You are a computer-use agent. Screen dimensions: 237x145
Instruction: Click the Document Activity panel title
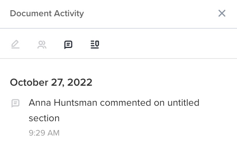click(x=47, y=14)
